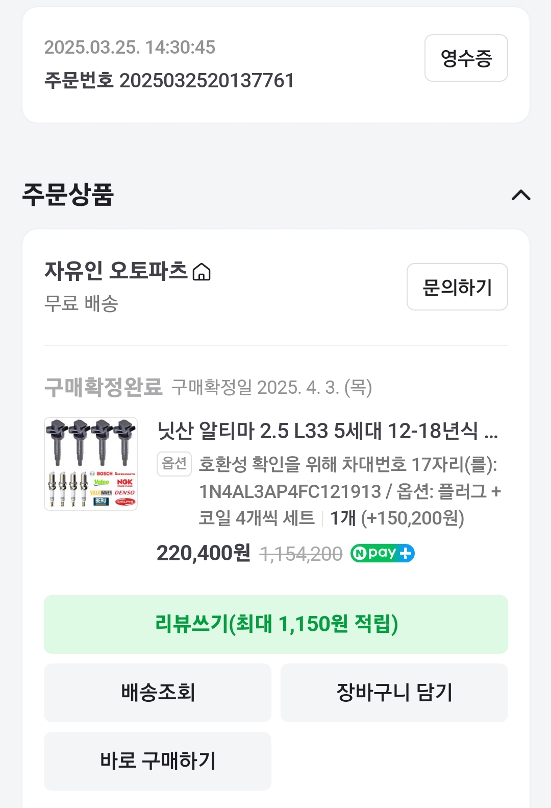
Task: Tap the store home icon
Action: [202, 272]
